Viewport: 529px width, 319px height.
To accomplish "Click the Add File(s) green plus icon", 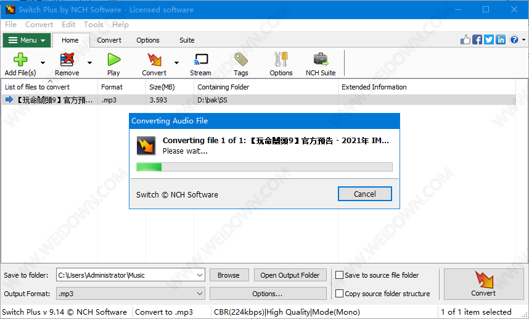I will pyautogui.click(x=20, y=60).
